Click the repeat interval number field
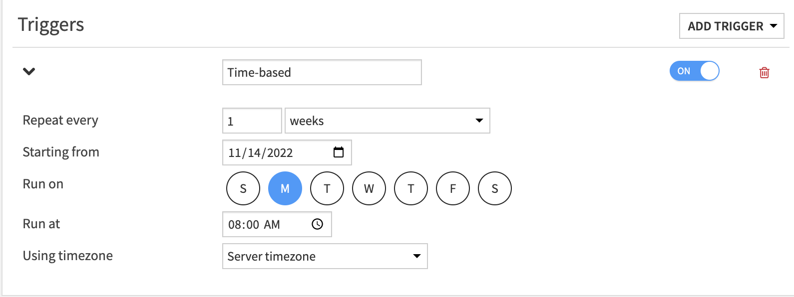The height and width of the screenshot is (297, 794). (252, 121)
